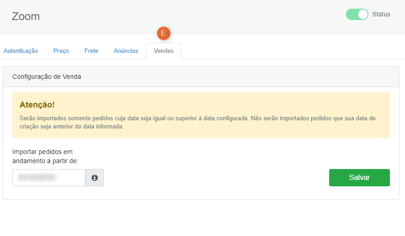This screenshot has height=236, width=405.
Task: Click the info icon beside date field
Action: click(95, 178)
